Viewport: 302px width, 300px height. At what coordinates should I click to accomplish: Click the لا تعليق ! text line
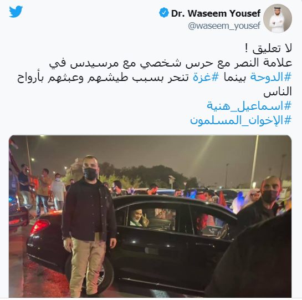(x=269, y=48)
